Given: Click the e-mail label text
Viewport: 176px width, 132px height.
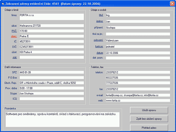Looking at the screenshot, I should click(100, 95).
